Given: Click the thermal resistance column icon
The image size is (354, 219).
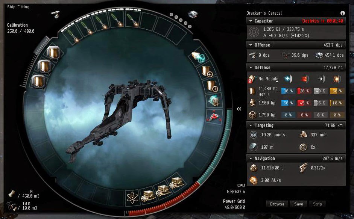Looking at the screenshot, I should pos(305,79).
